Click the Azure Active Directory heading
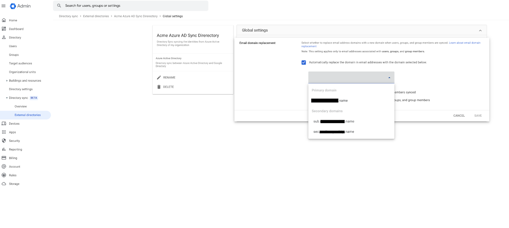509x228 pixels. click(168, 58)
